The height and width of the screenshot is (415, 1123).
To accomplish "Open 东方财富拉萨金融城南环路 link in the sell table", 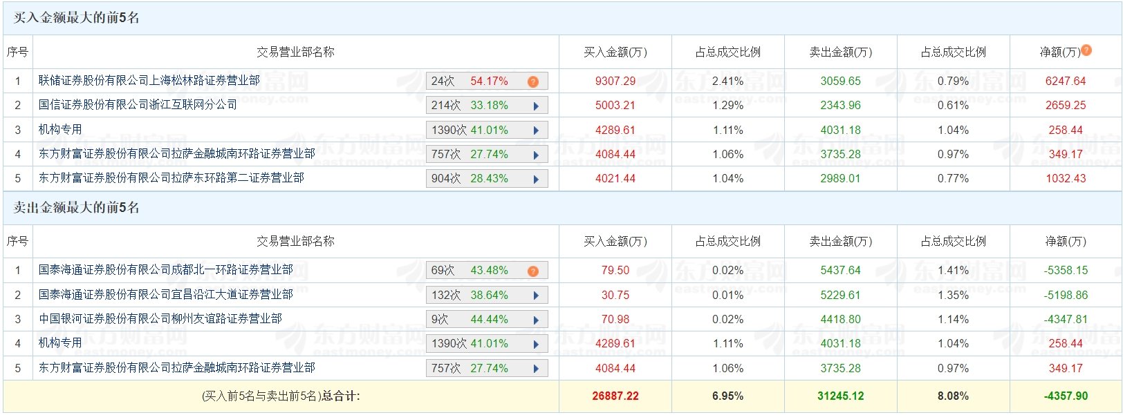I will coord(177,368).
